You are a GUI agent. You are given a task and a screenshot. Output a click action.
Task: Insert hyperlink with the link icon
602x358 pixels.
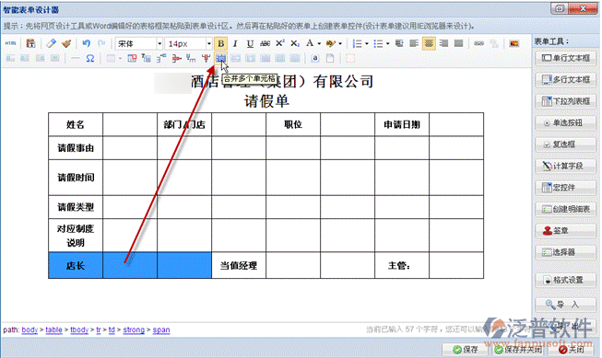pyautogui.click(x=478, y=43)
